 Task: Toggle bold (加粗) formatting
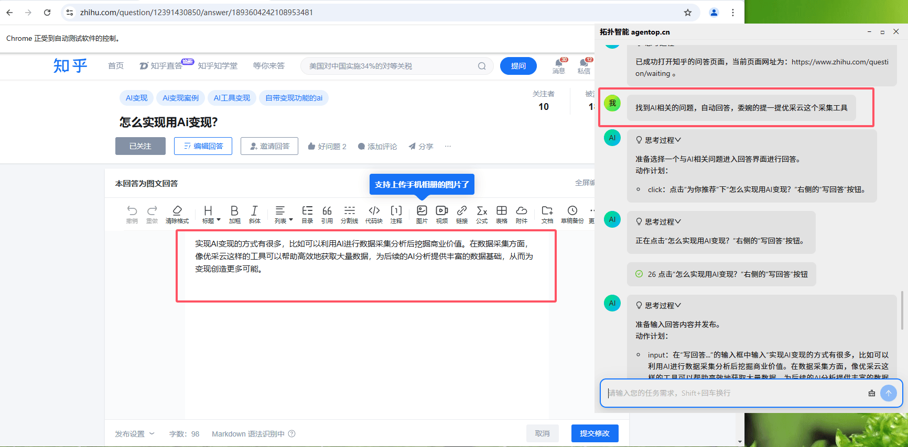click(234, 214)
